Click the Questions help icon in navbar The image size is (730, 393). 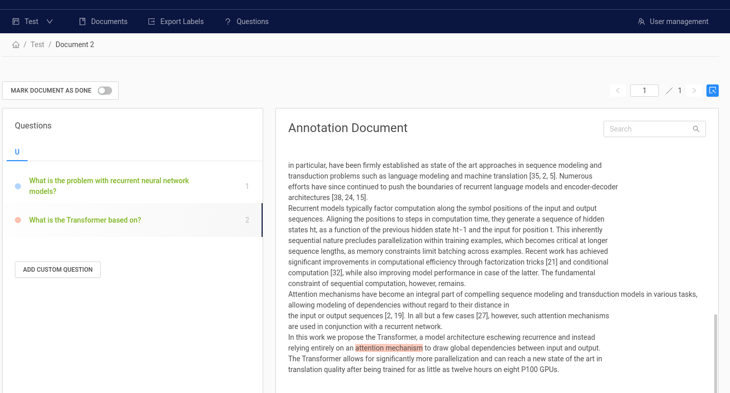click(228, 21)
